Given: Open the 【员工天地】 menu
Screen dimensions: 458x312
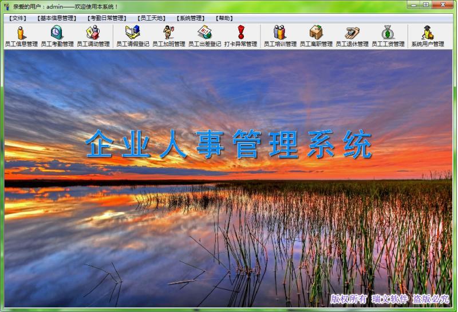Looking at the screenshot, I should (152, 18).
